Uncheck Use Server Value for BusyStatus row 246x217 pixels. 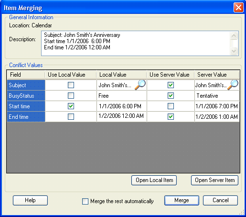[171, 96]
